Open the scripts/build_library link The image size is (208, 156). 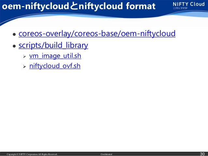tap(53, 45)
